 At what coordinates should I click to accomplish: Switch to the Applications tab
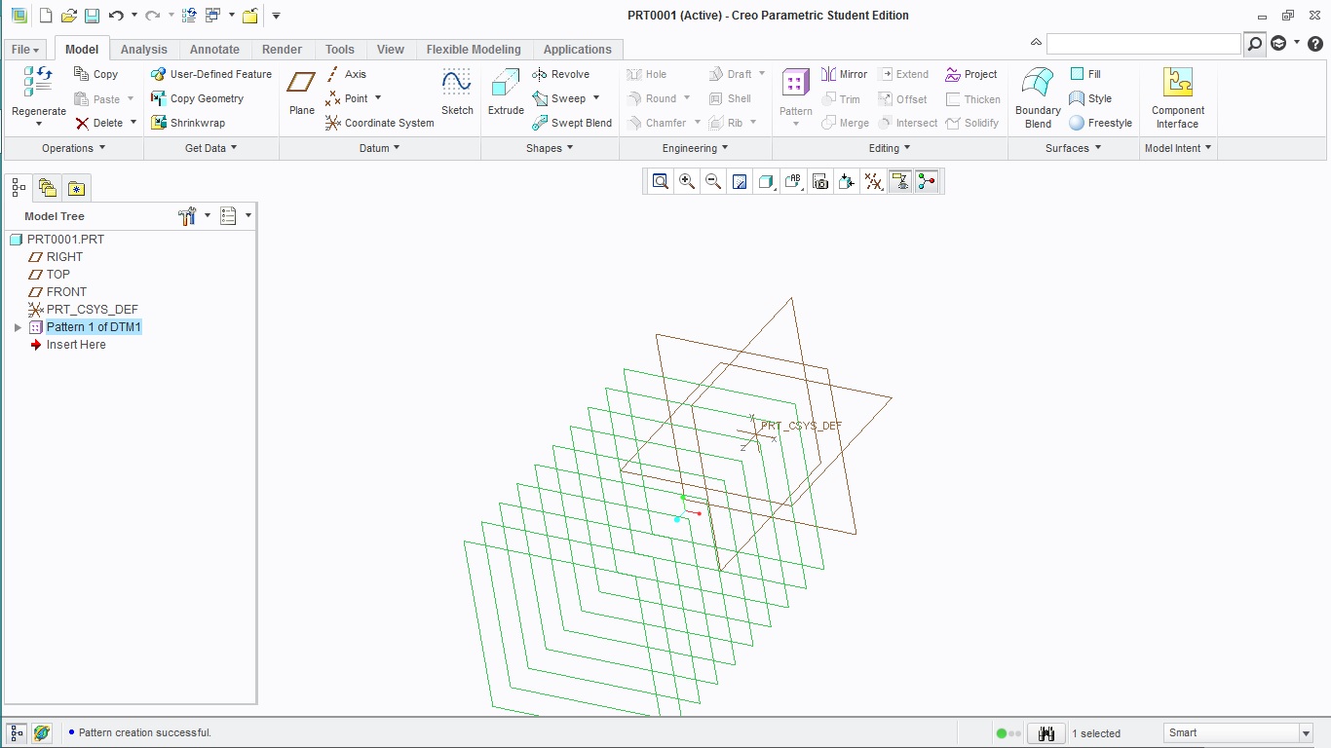[578, 50]
